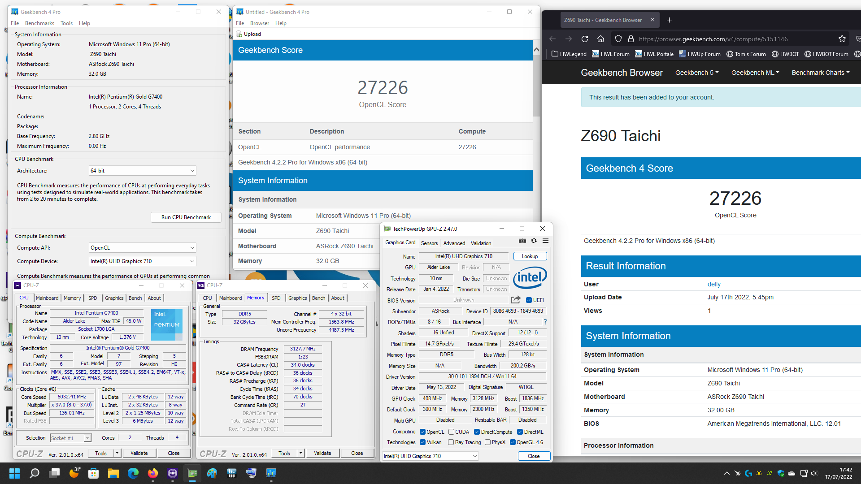This screenshot has height=484, width=861.
Task: Toggle PhysX checkbox in GPU-Z
Action: pos(487,442)
